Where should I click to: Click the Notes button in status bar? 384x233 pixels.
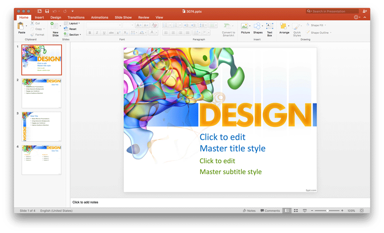tap(250, 210)
